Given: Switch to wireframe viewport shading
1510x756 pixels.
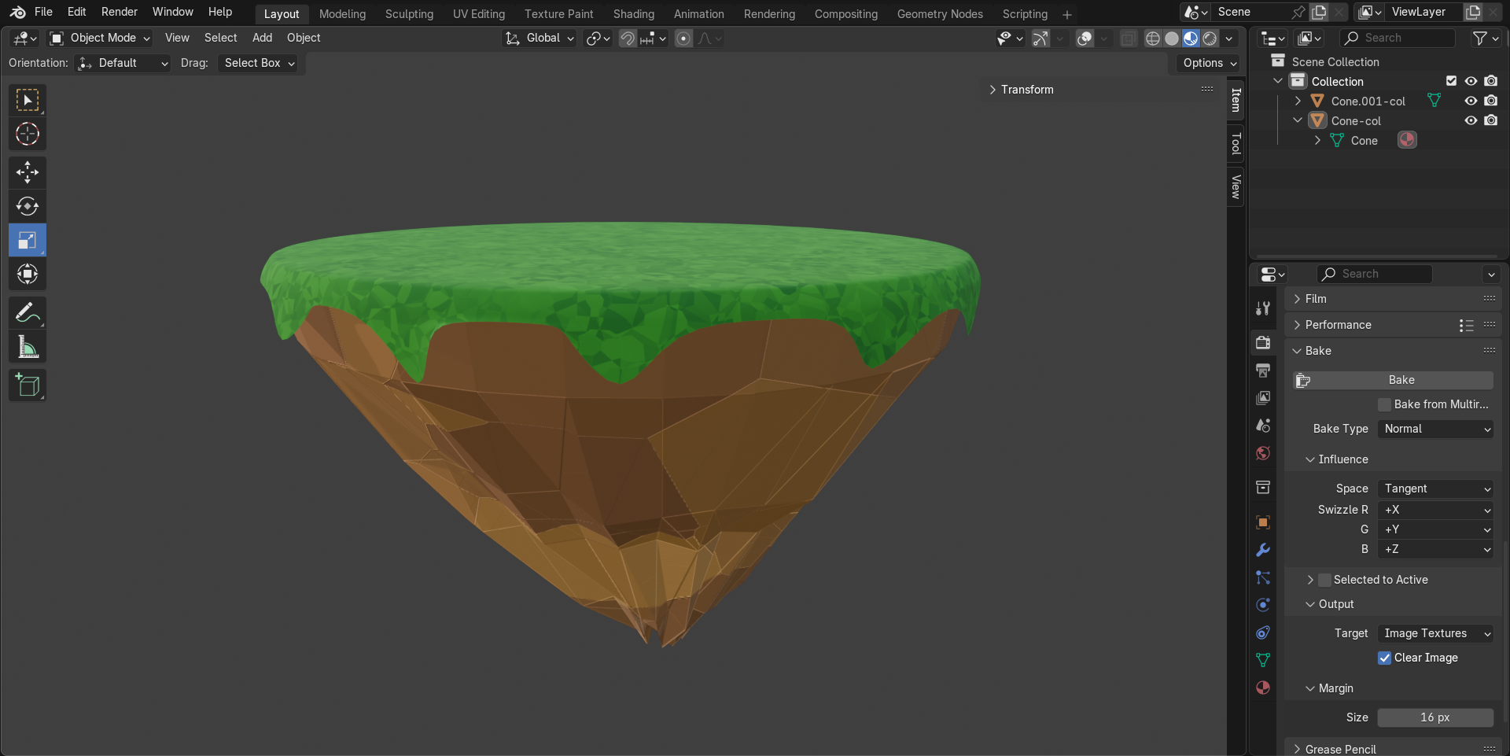Looking at the screenshot, I should click(1152, 39).
